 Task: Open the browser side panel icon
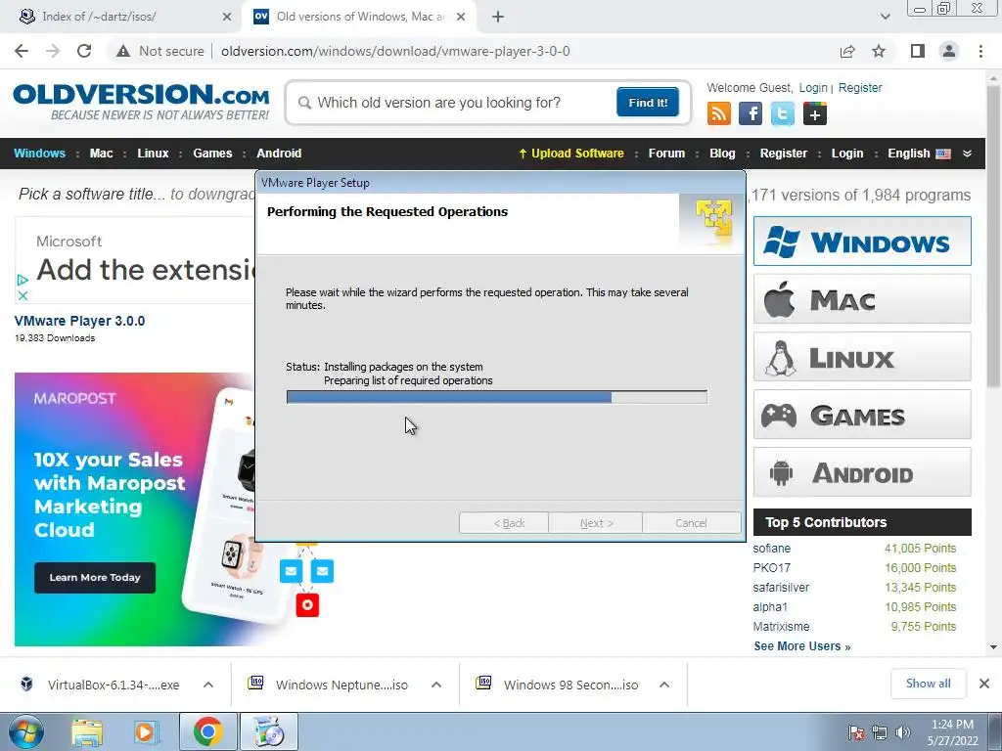[x=918, y=51]
